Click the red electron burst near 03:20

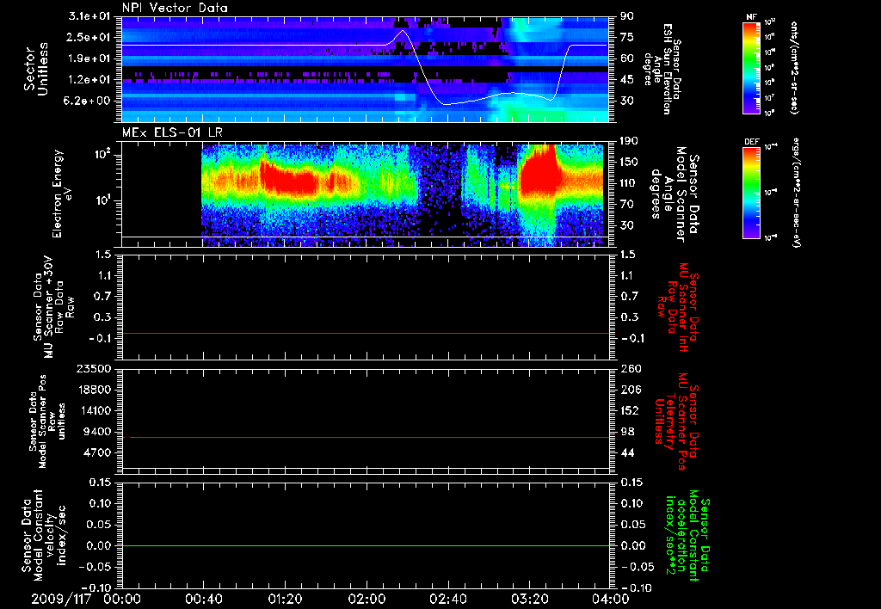539,171
